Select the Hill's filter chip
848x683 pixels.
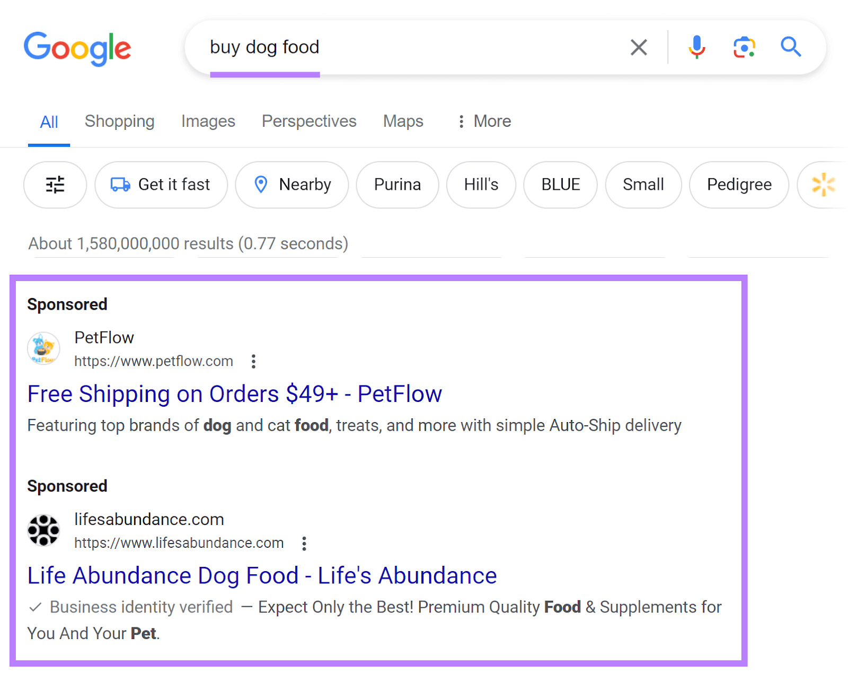point(481,185)
